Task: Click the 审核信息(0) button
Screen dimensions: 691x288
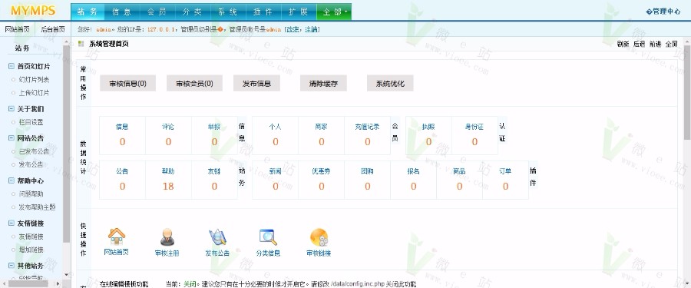Action: [127, 84]
